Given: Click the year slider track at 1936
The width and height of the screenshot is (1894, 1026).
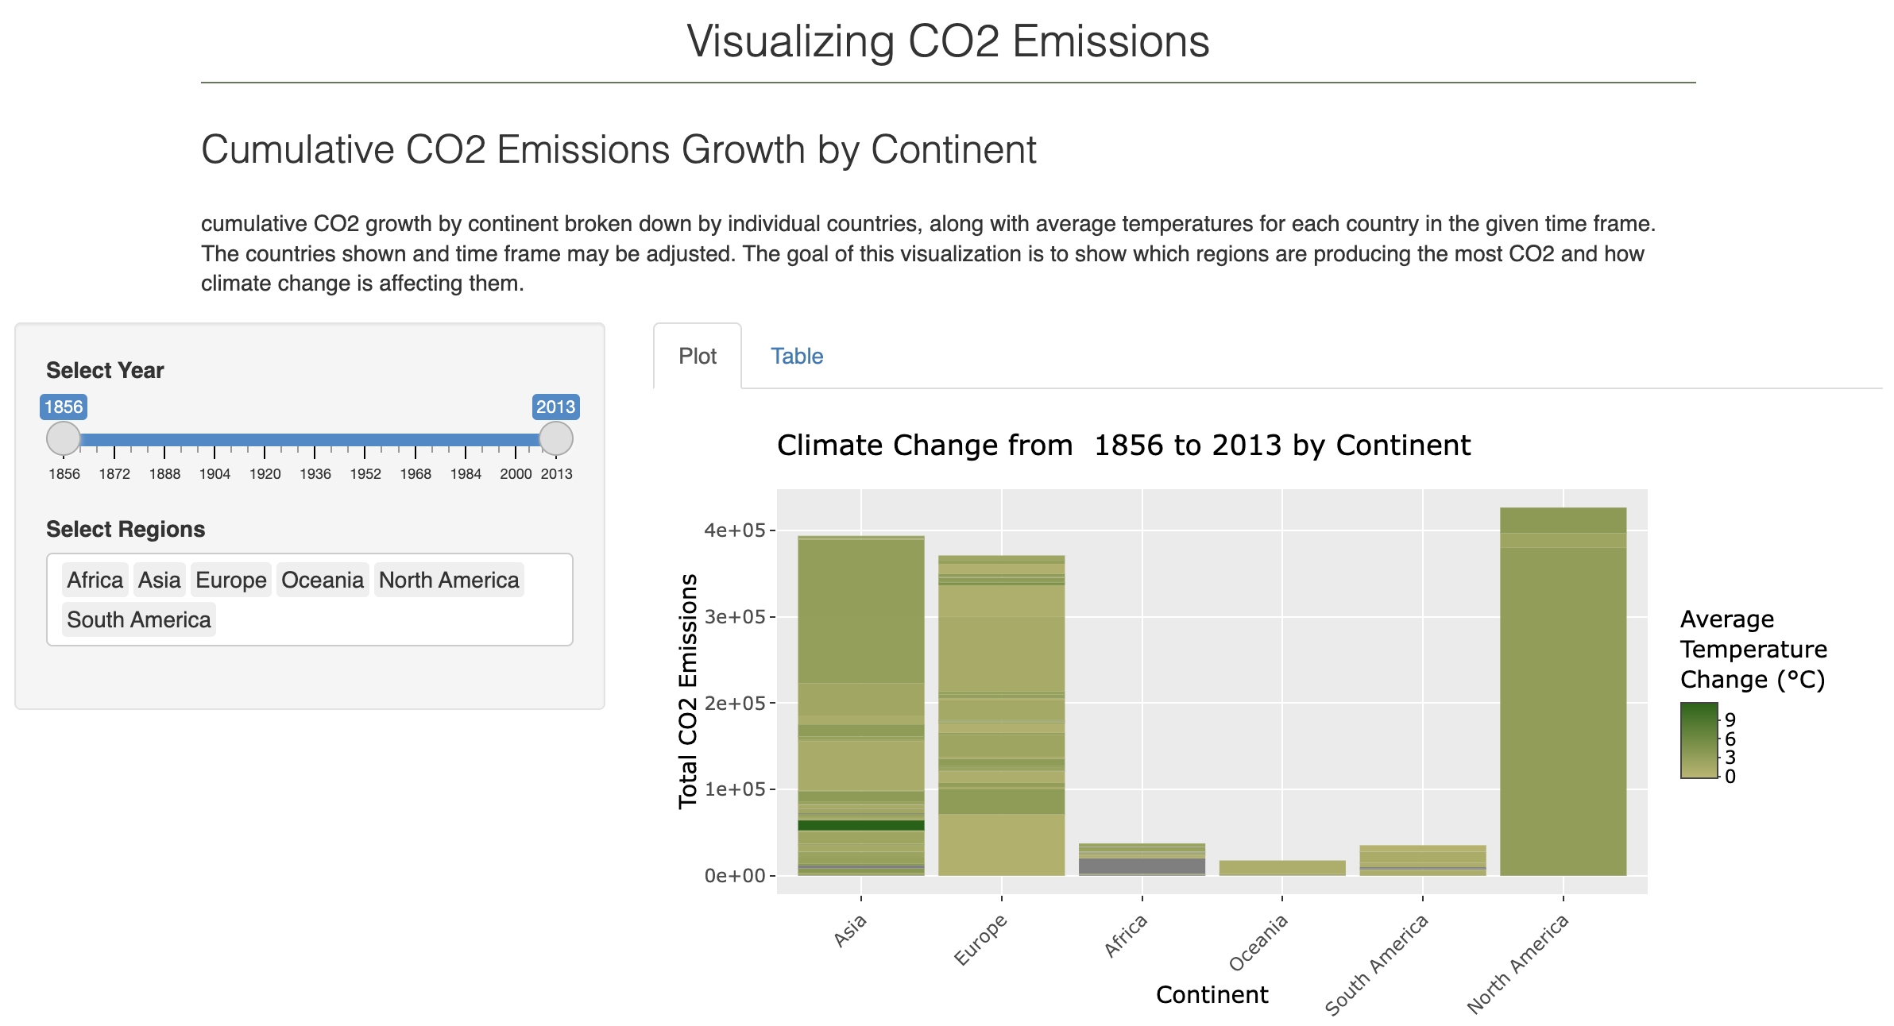Looking at the screenshot, I should pos(315,439).
